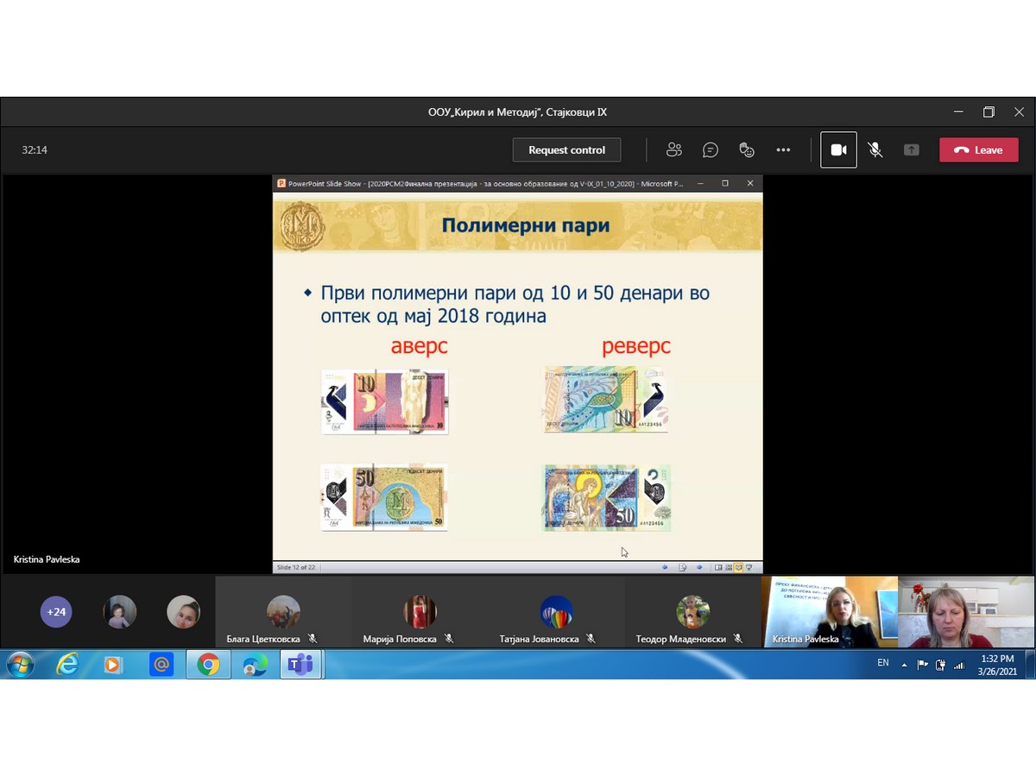Screen dimensions: 1036x777
Task: Click the 10 denar obverse banknote image
Action: 384,401
